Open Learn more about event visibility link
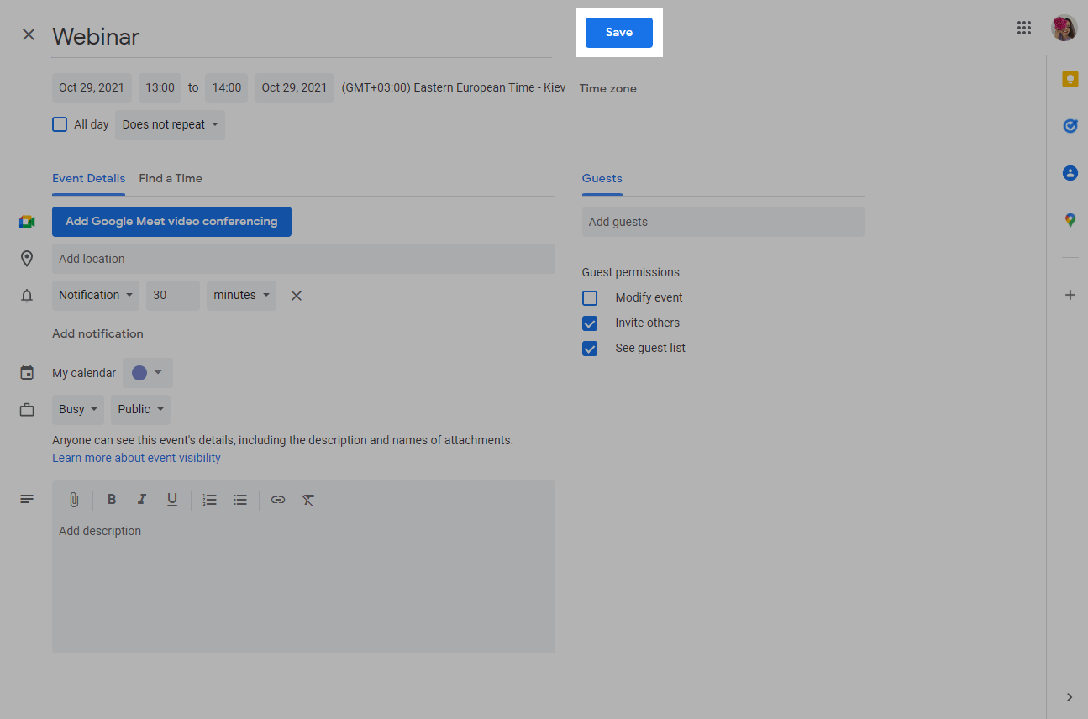1088x719 pixels. click(136, 458)
